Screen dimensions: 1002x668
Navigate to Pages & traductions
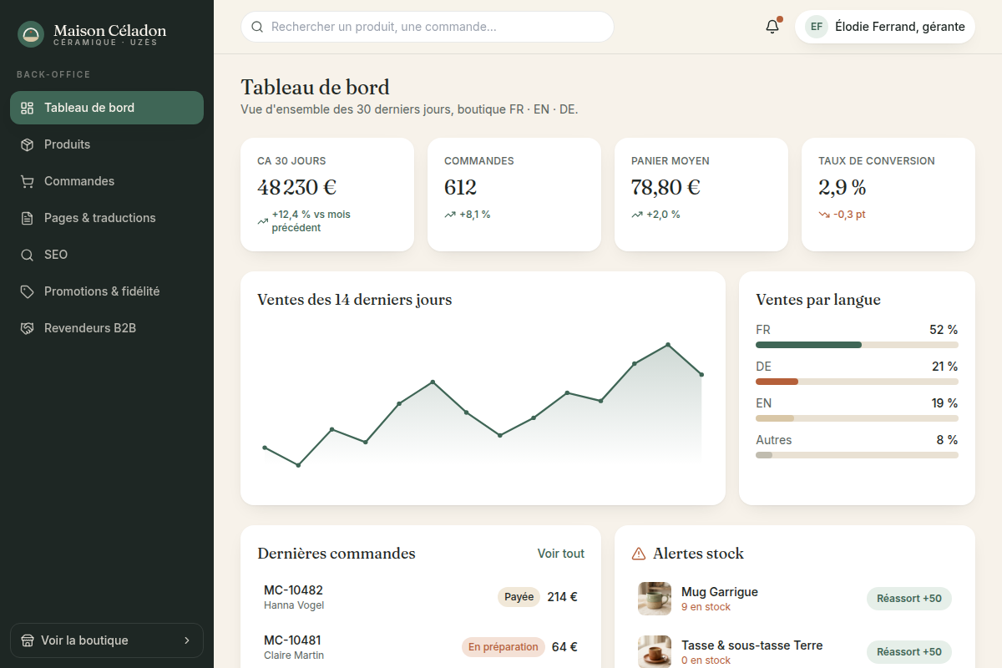tap(107, 218)
